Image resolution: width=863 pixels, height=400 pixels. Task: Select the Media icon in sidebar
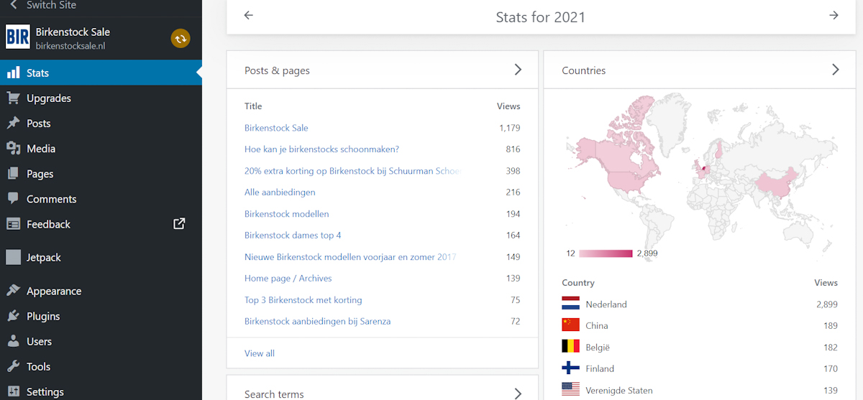click(13, 149)
